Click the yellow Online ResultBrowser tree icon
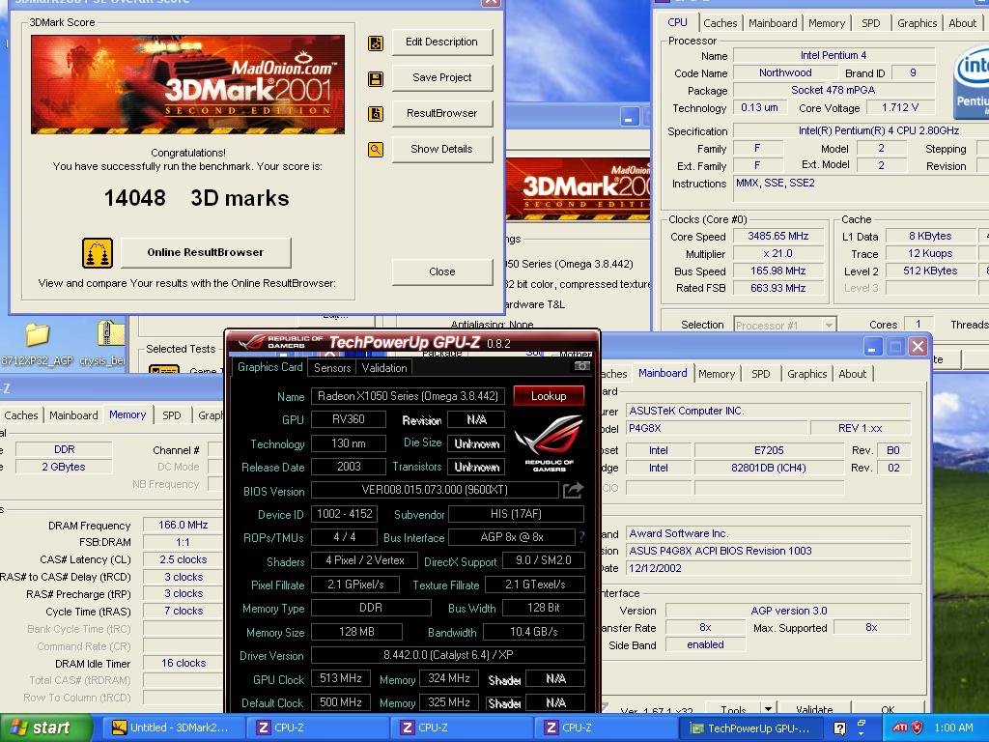989x742 pixels. (98, 253)
